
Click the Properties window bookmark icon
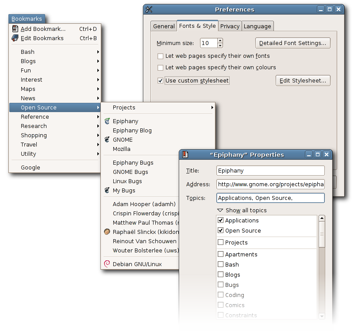pos(185,154)
